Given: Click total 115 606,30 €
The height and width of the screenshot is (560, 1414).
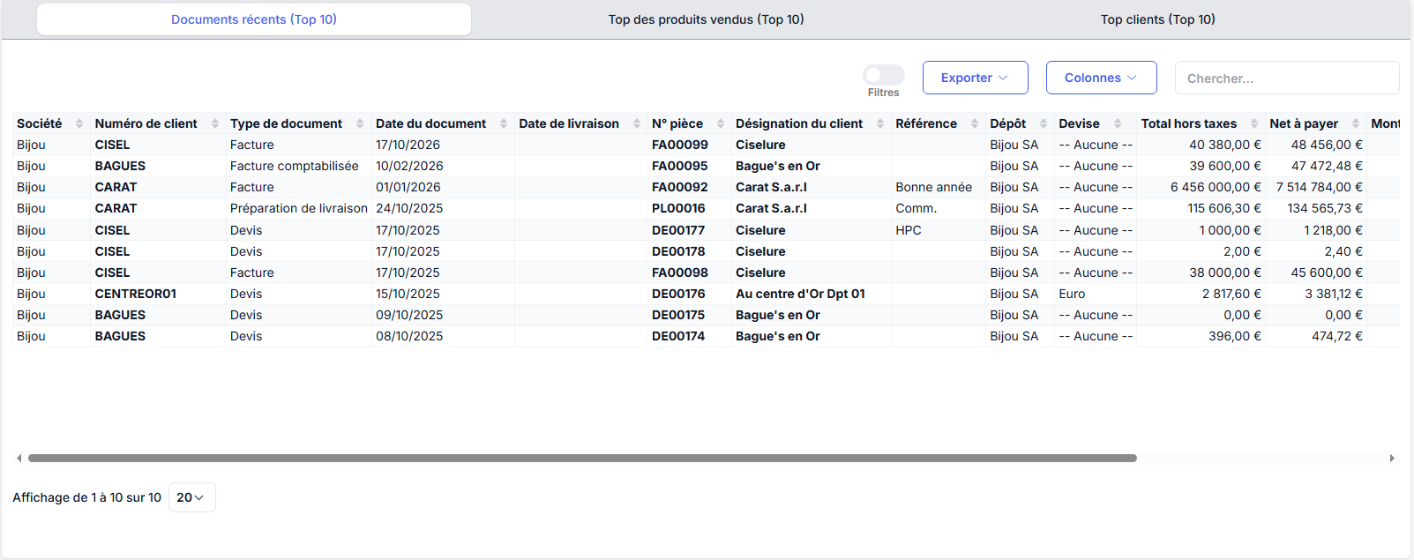Looking at the screenshot, I should pos(1224,208).
